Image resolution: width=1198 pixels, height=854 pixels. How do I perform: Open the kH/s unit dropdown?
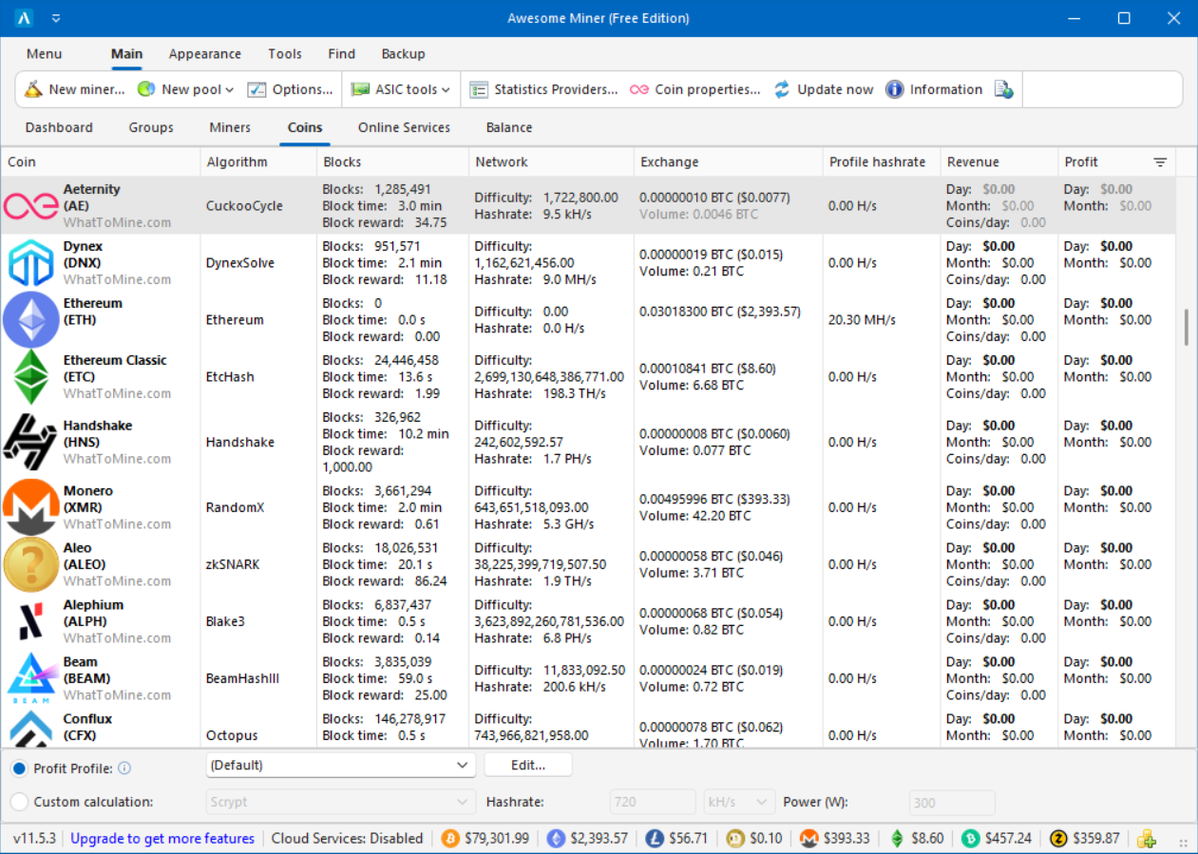pyautogui.click(x=739, y=803)
